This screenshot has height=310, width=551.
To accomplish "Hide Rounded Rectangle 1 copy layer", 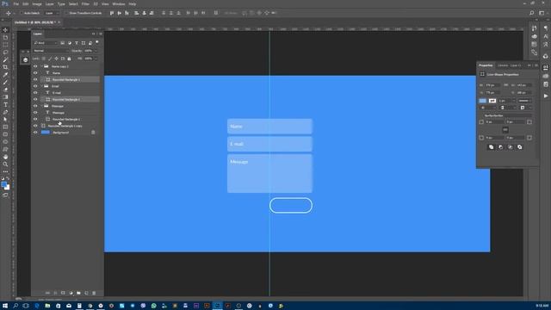I will [x=35, y=126].
